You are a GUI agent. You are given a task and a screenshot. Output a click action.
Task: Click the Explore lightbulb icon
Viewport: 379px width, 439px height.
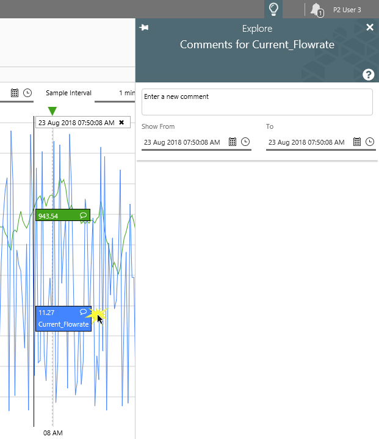pos(274,9)
